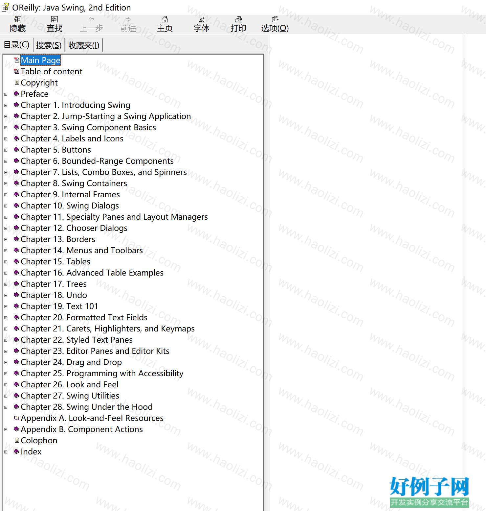Image resolution: width=486 pixels, height=511 pixels.
Task: Open the Colophon entry
Action: tap(39, 440)
